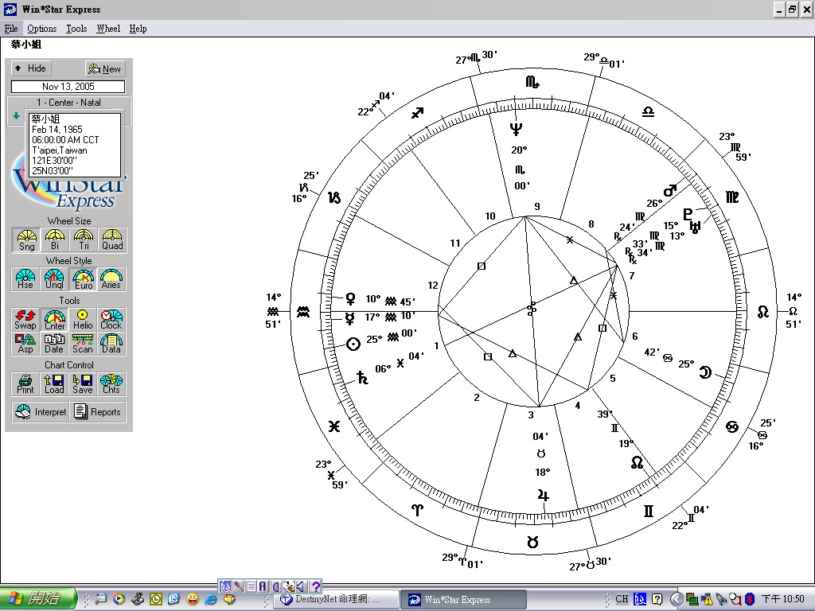Select the Bi wheel size icon
815x611 pixels.
54,239
